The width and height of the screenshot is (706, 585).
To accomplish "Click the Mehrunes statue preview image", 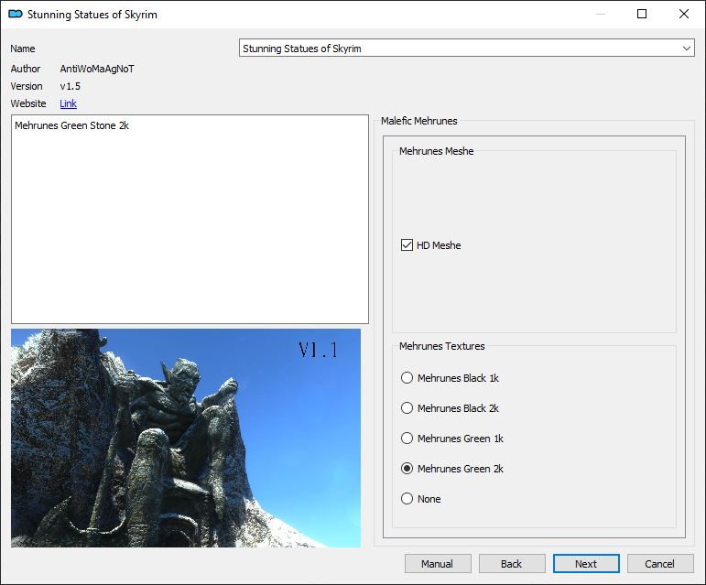I will click(x=186, y=439).
